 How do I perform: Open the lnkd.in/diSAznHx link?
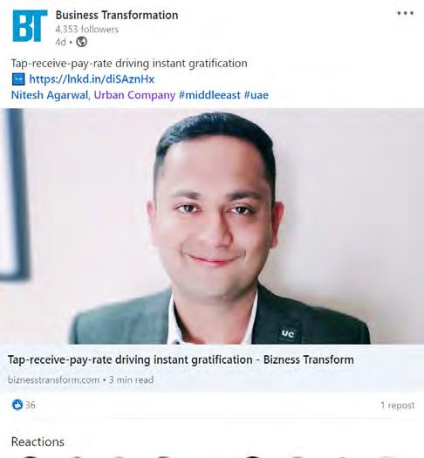pyautogui.click(x=92, y=79)
